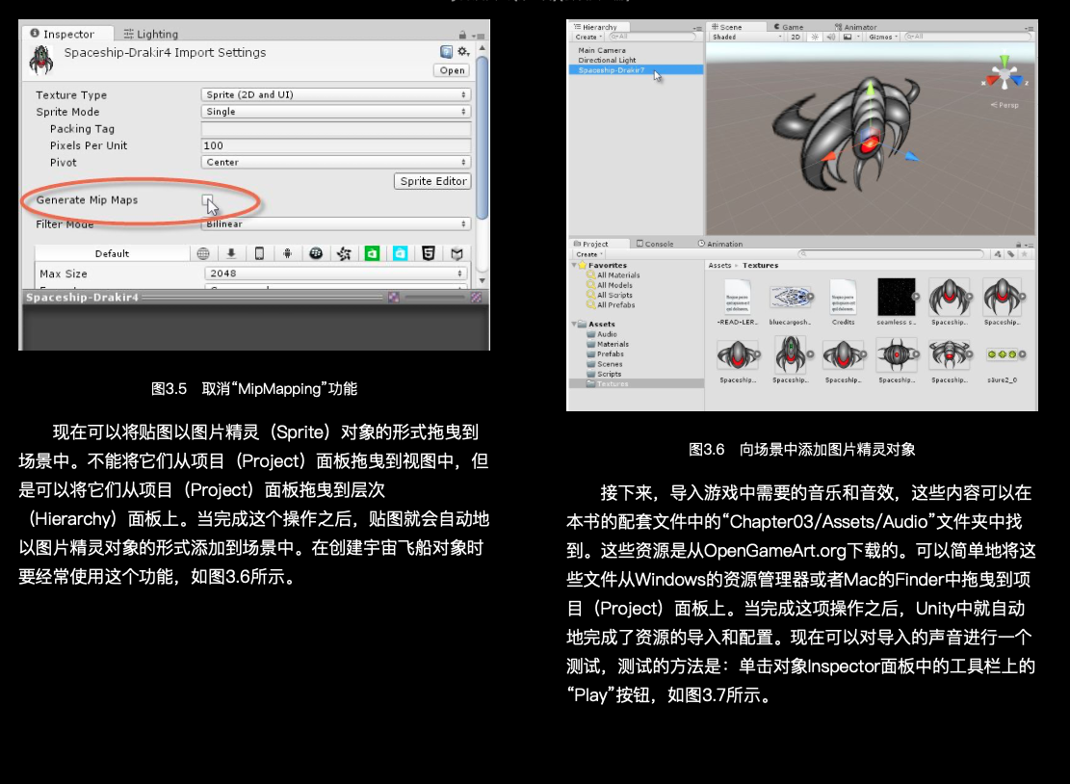Select the BlackBerry platform override icon
The height and width of the screenshot is (784, 1070).
316,254
